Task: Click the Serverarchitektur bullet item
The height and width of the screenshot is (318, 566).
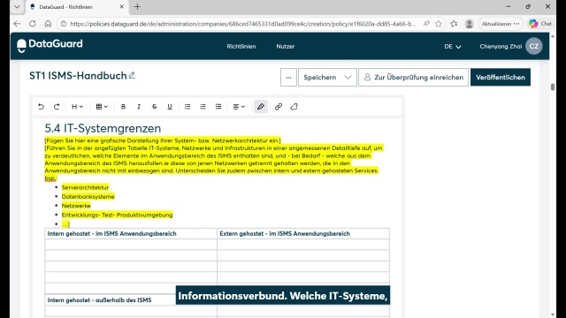Action: [x=85, y=187]
